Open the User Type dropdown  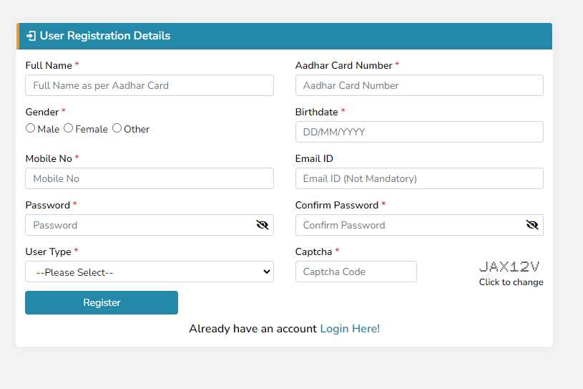(150, 272)
